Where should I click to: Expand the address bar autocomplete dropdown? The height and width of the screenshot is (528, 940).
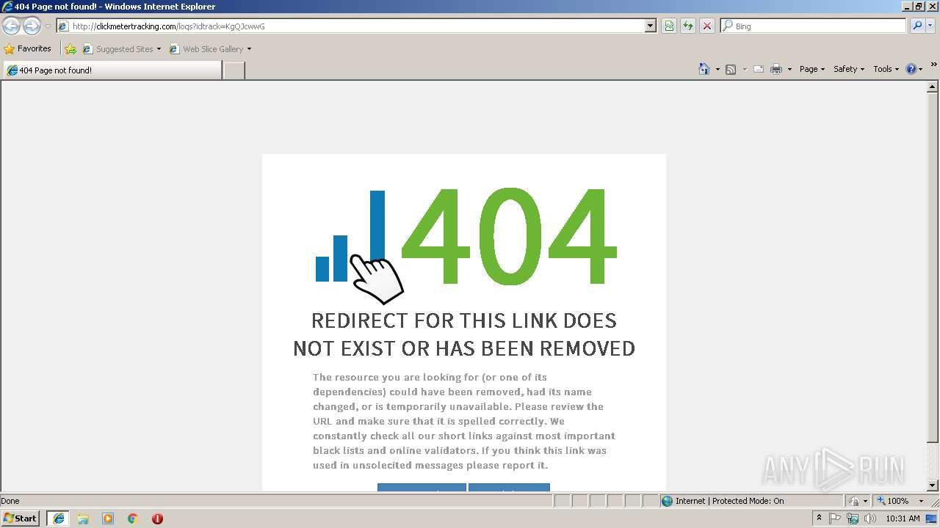[x=650, y=26]
